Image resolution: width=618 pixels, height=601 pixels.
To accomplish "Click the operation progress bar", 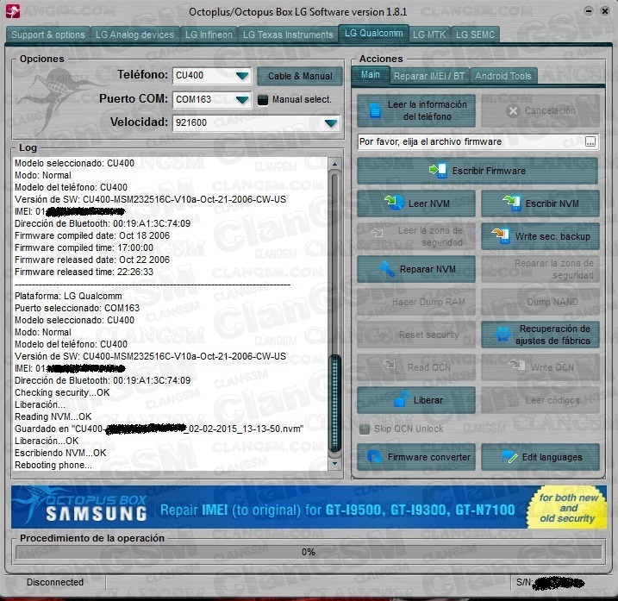I will click(x=309, y=552).
